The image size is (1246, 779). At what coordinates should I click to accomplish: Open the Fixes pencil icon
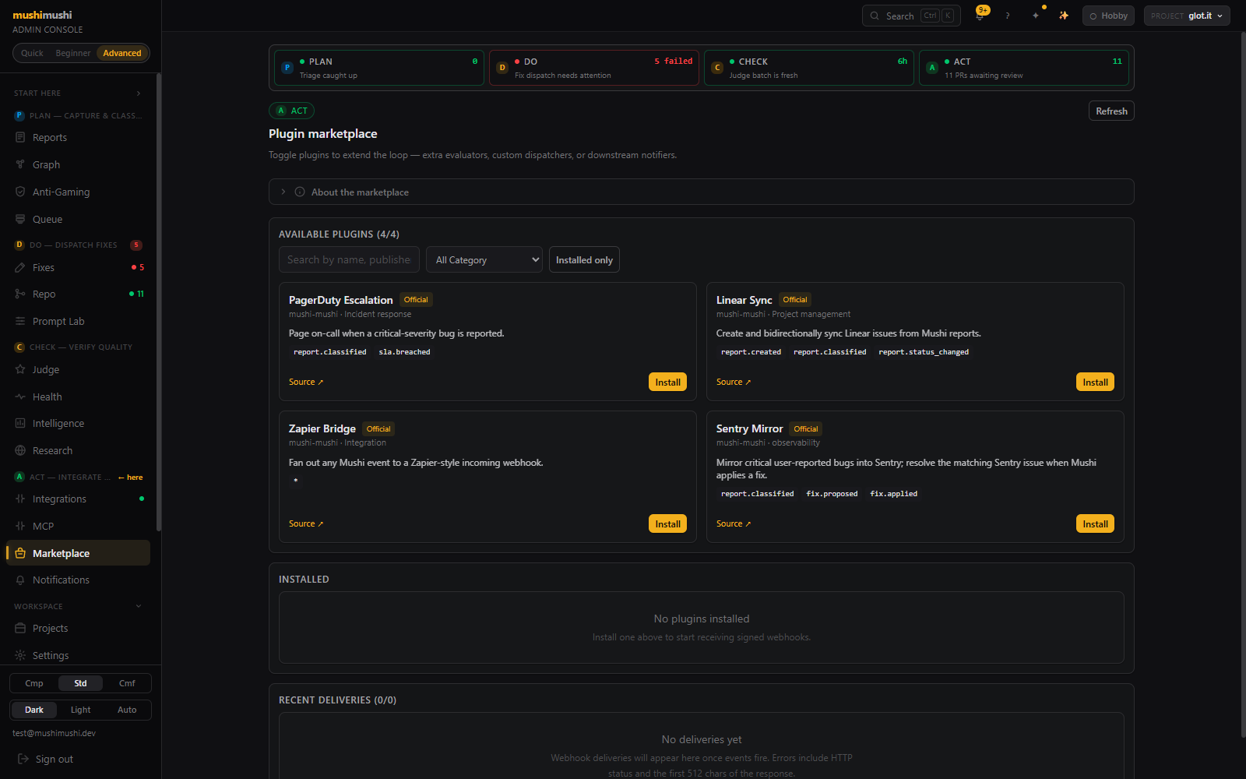point(20,267)
